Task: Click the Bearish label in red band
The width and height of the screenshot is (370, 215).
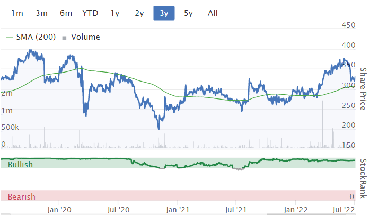Action: point(22,197)
